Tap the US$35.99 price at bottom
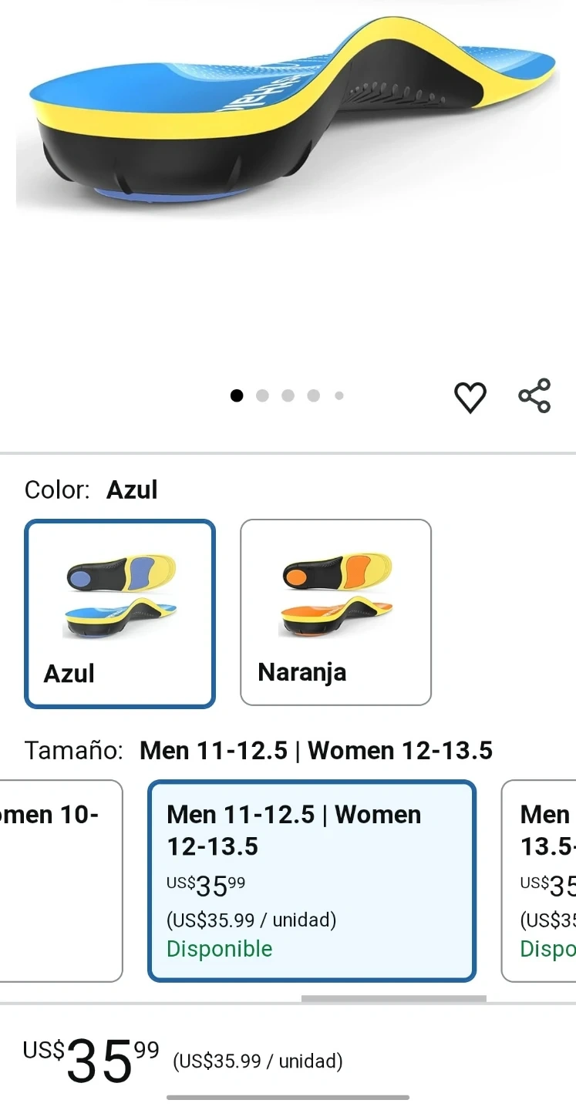The height and width of the screenshot is (1110, 576). click(91, 1061)
